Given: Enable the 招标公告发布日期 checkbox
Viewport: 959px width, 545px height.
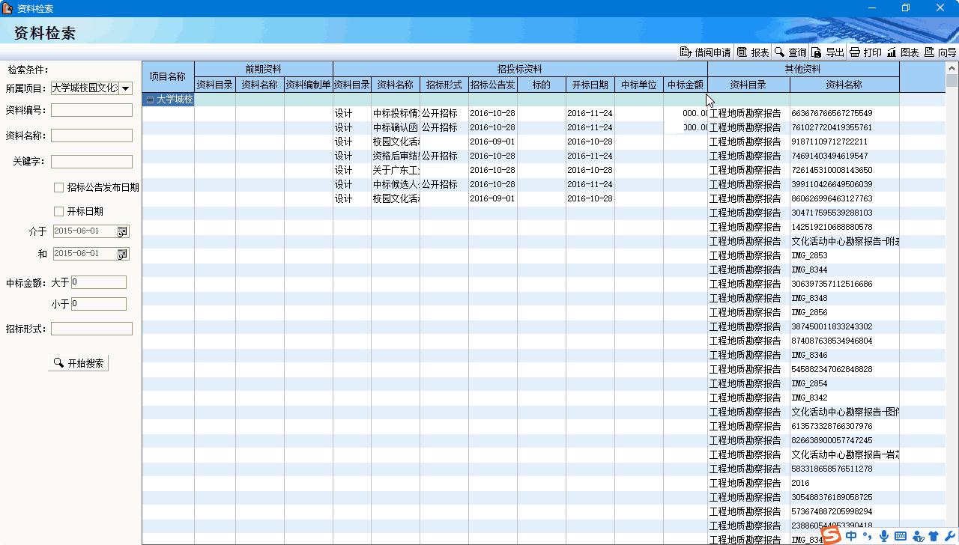Looking at the screenshot, I should coord(58,188).
